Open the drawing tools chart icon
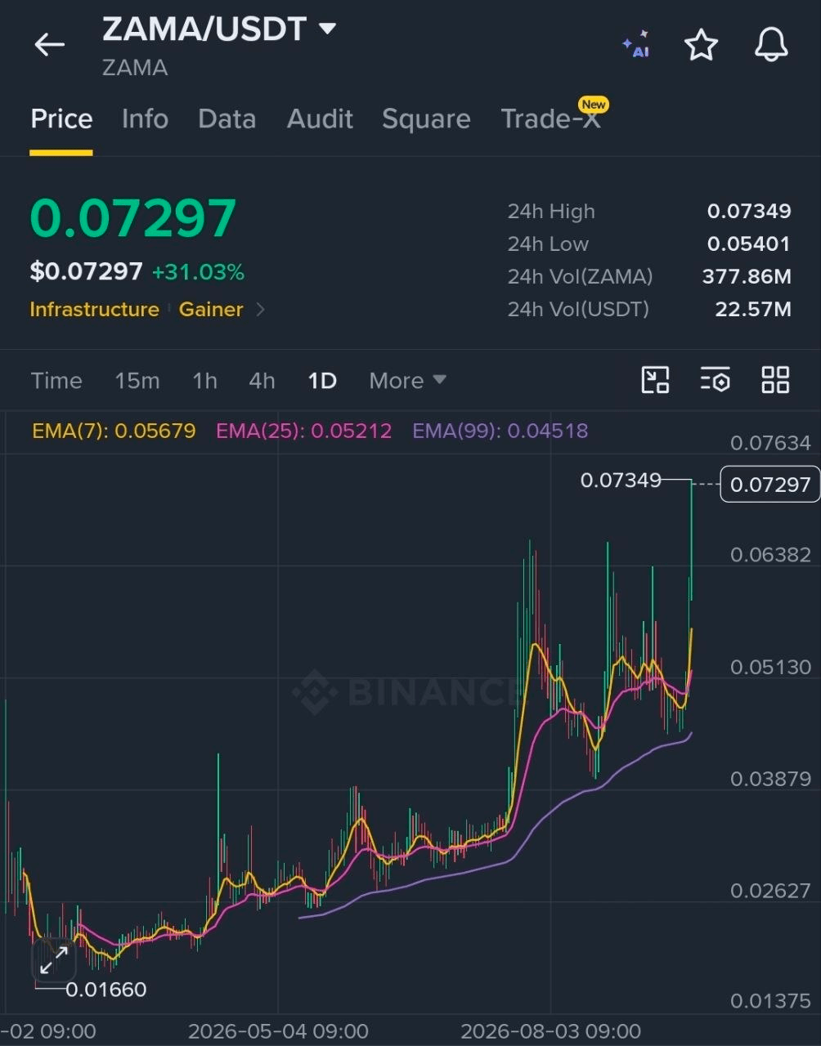The height and width of the screenshot is (1046, 821). (x=655, y=380)
